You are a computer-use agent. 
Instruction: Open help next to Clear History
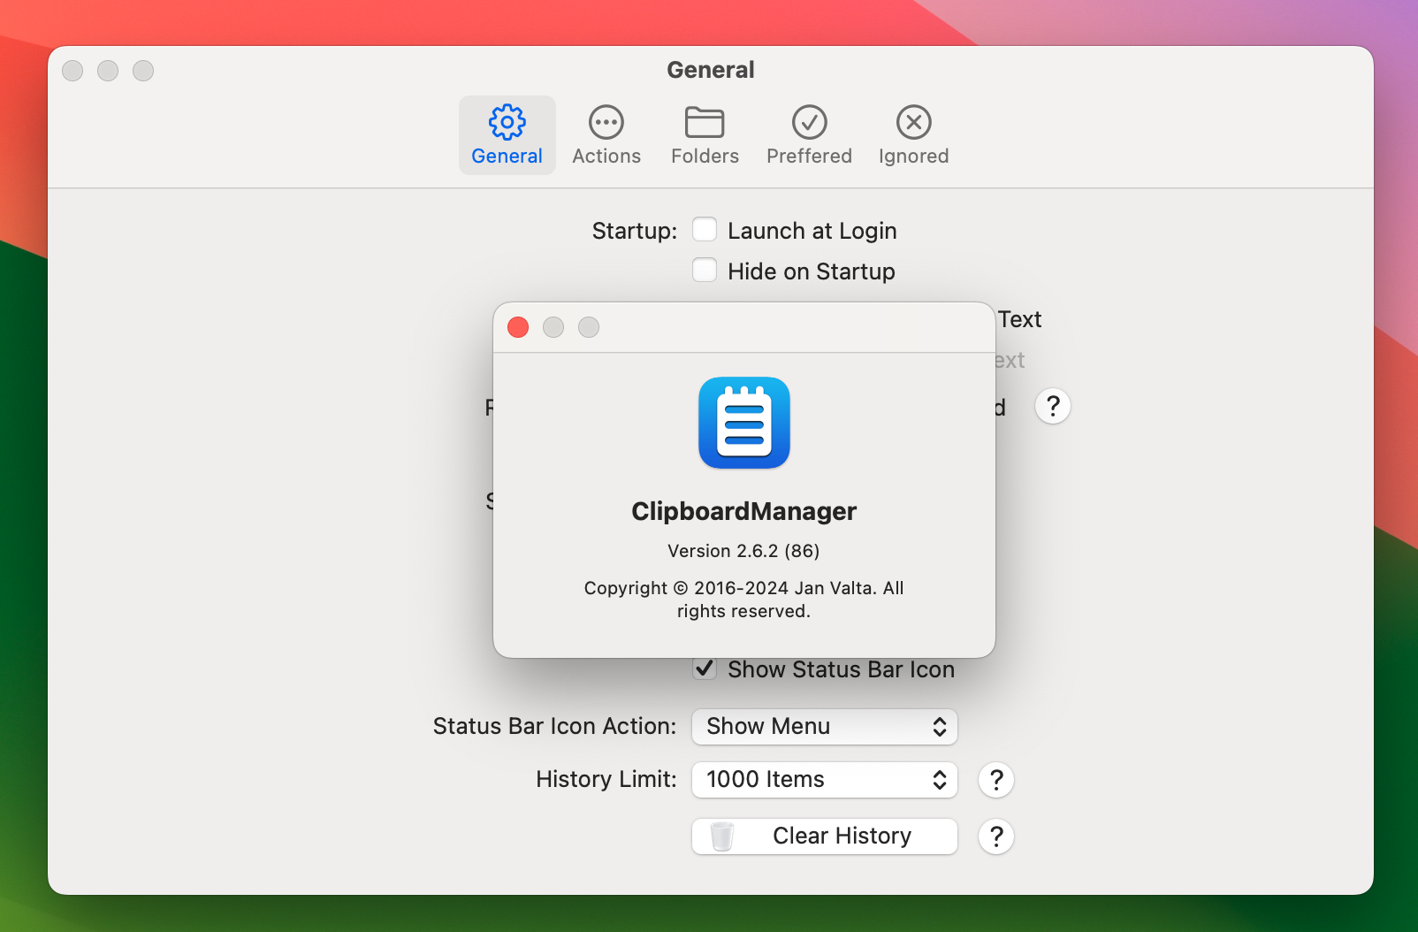pos(996,837)
